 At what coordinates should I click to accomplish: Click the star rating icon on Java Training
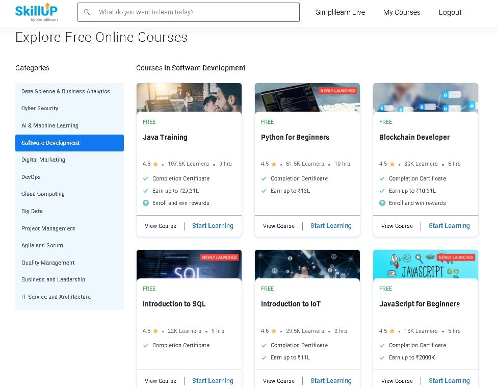(x=155, y=164)
